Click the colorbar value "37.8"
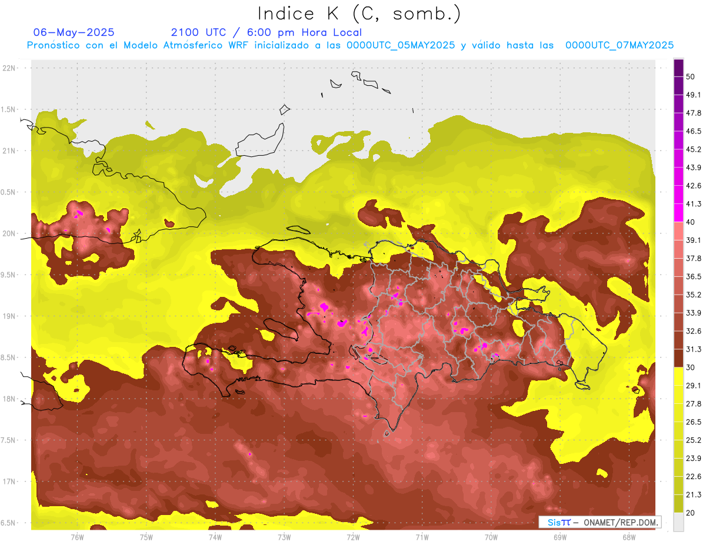This screenshot has width=706, height=545. (694, 258)
